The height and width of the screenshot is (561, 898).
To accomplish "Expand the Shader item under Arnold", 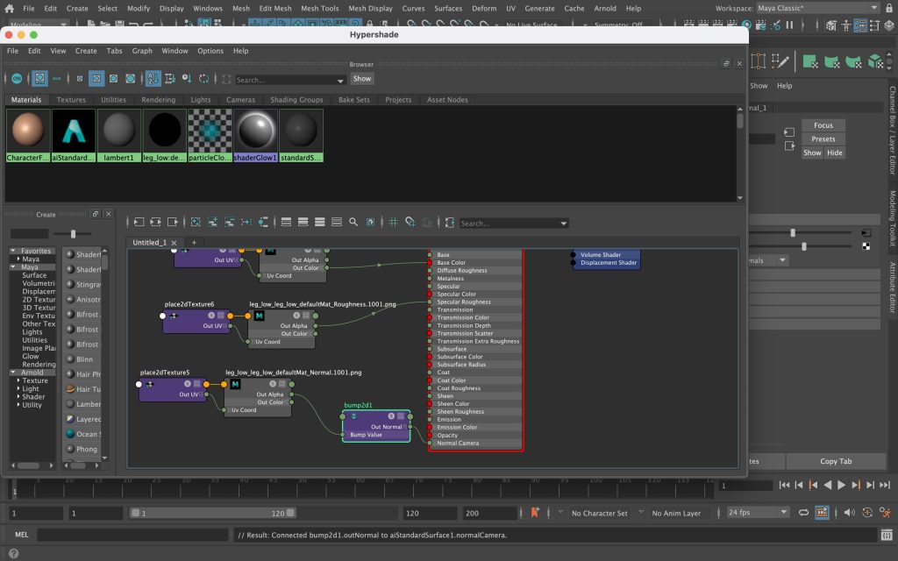I will 18,396.
